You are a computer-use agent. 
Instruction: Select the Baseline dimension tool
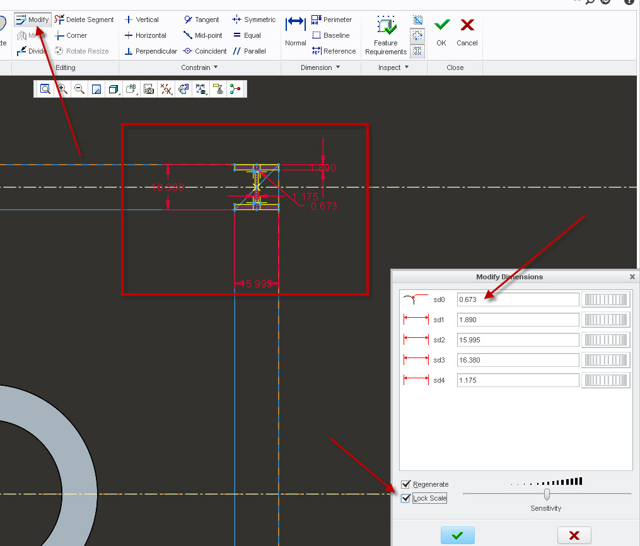click(330, 35)
